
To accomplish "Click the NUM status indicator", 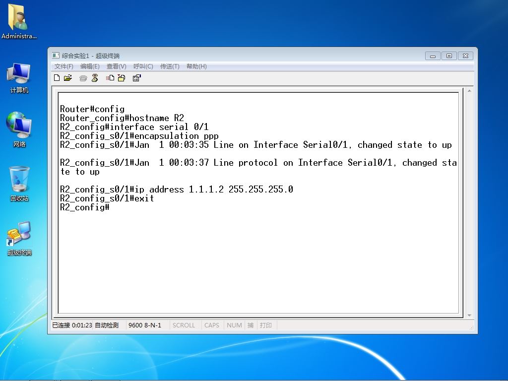I will click(x=234, y=325).
